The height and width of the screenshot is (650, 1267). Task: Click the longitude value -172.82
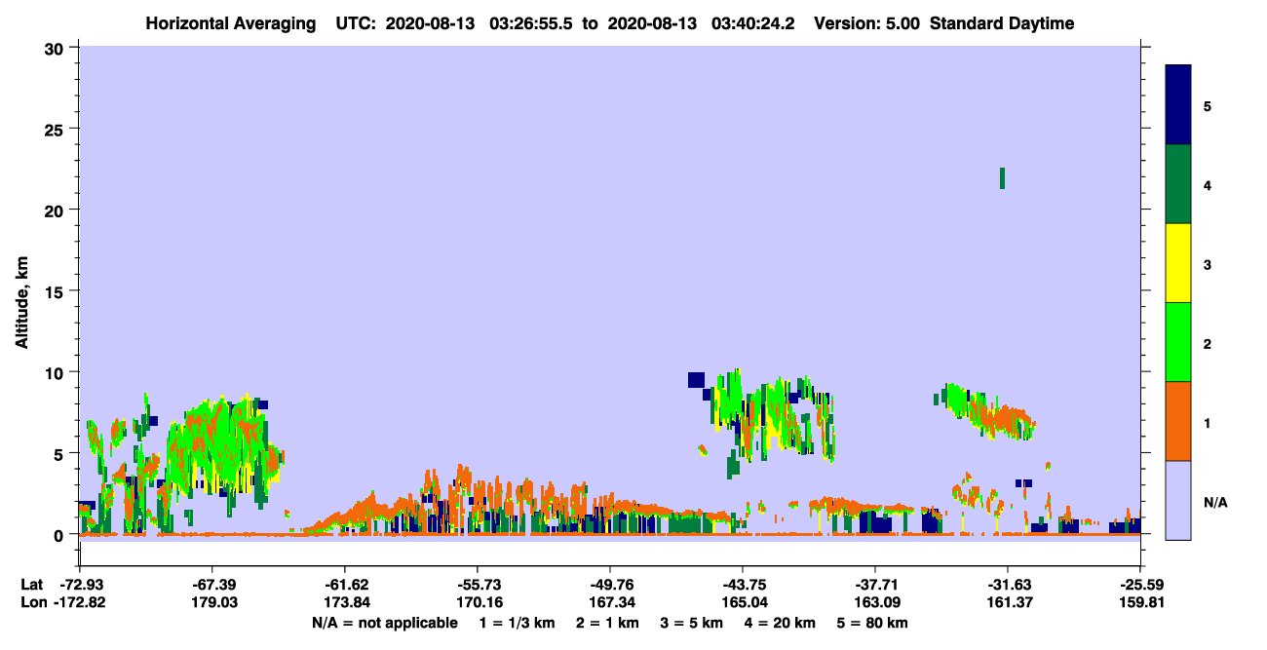coord(79,603)
